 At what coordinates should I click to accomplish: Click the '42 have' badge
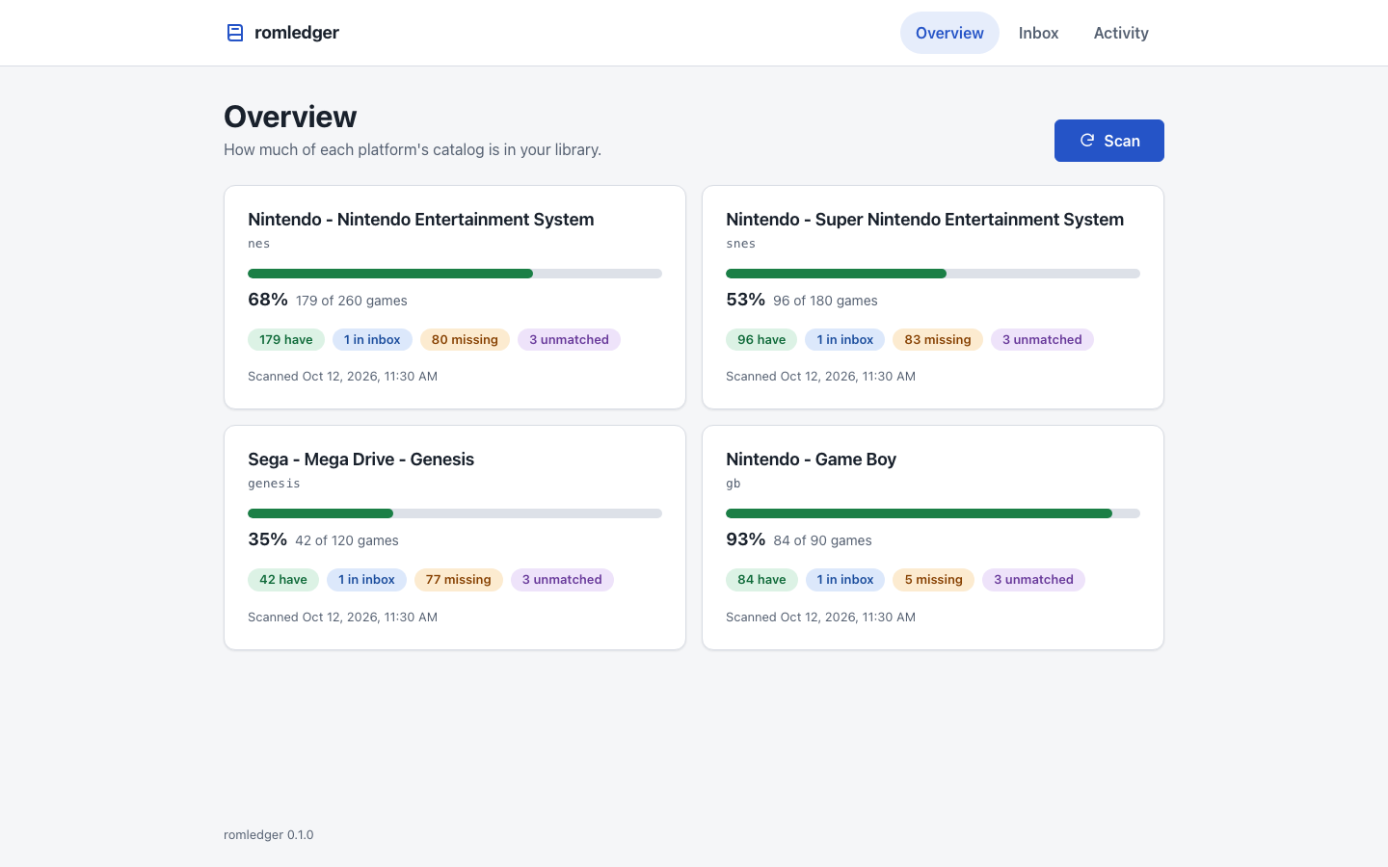point(283,580)
